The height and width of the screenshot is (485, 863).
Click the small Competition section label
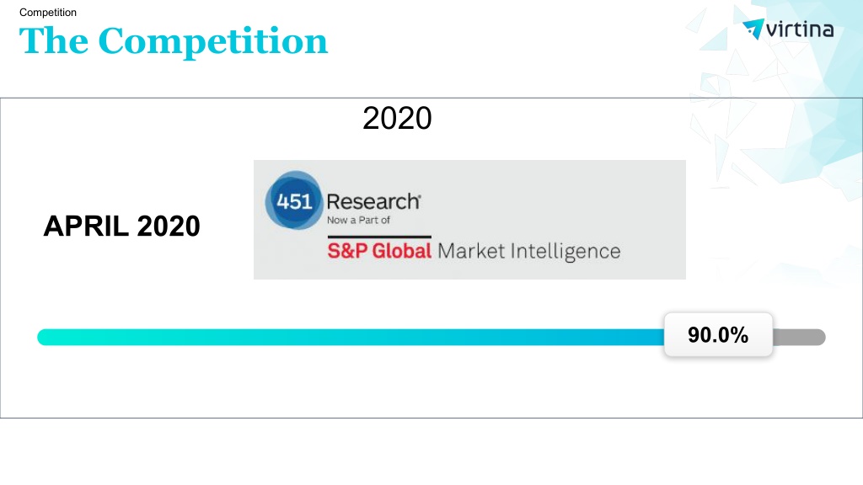(x=48, y=12)
